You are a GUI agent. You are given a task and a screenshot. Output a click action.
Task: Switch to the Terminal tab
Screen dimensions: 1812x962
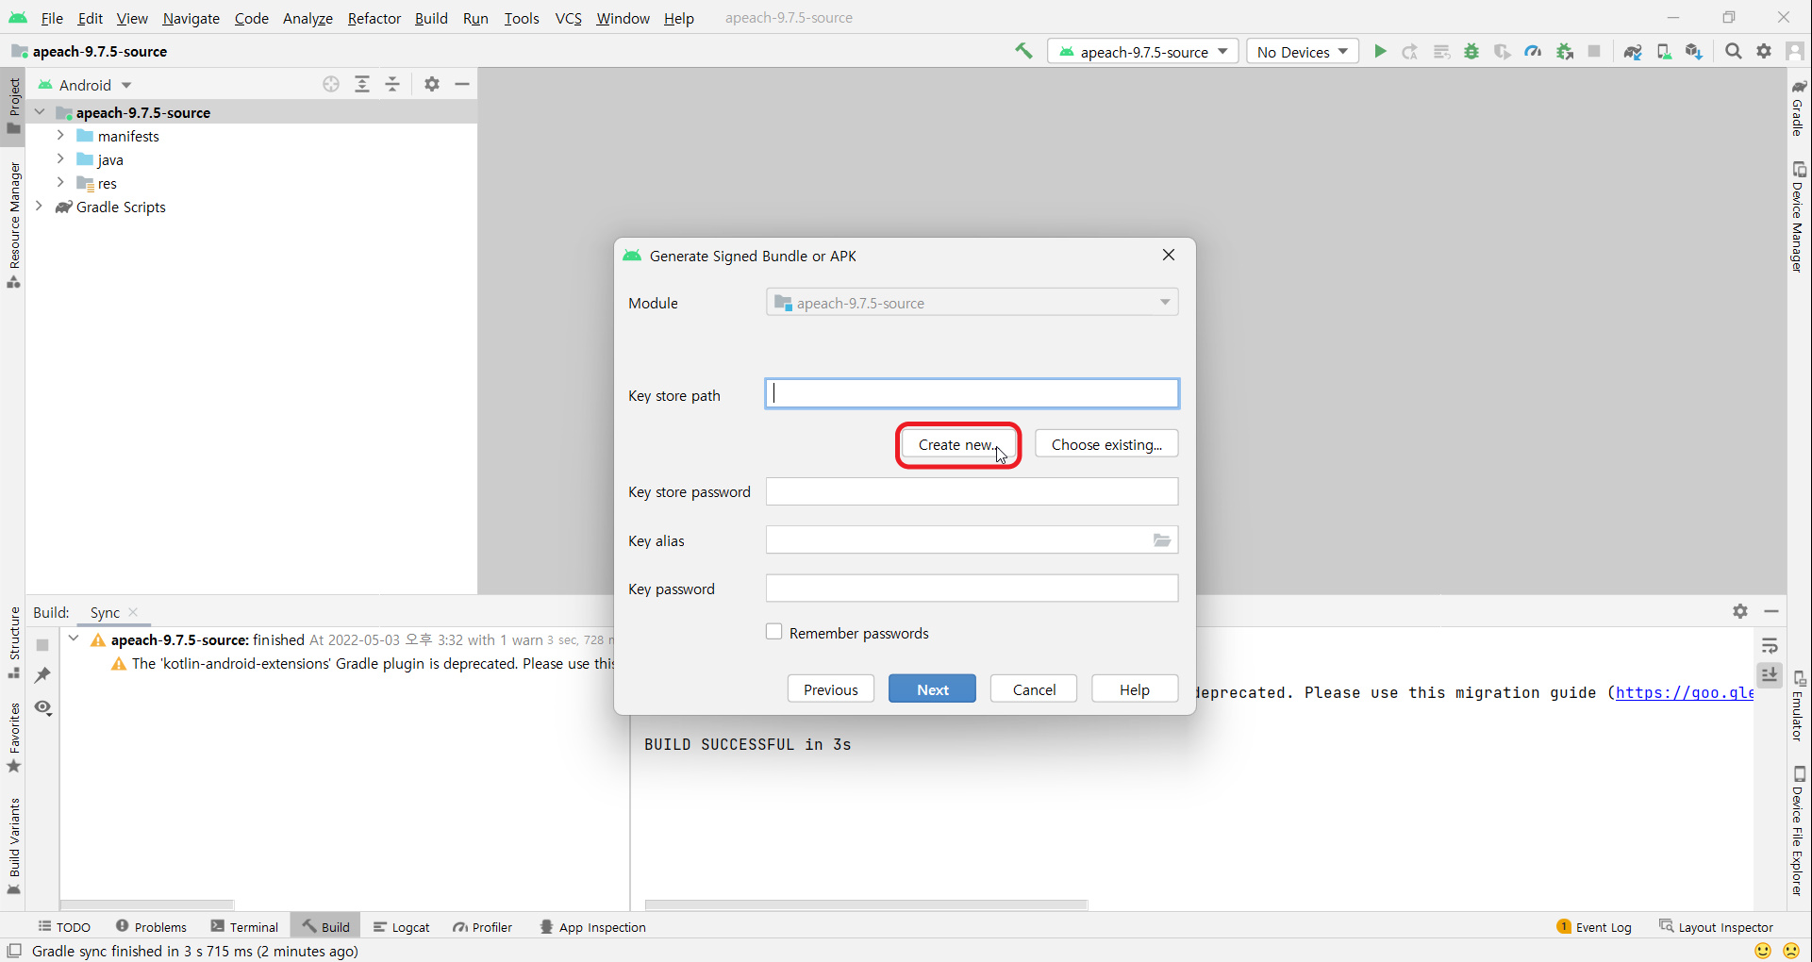pos(244,927)
